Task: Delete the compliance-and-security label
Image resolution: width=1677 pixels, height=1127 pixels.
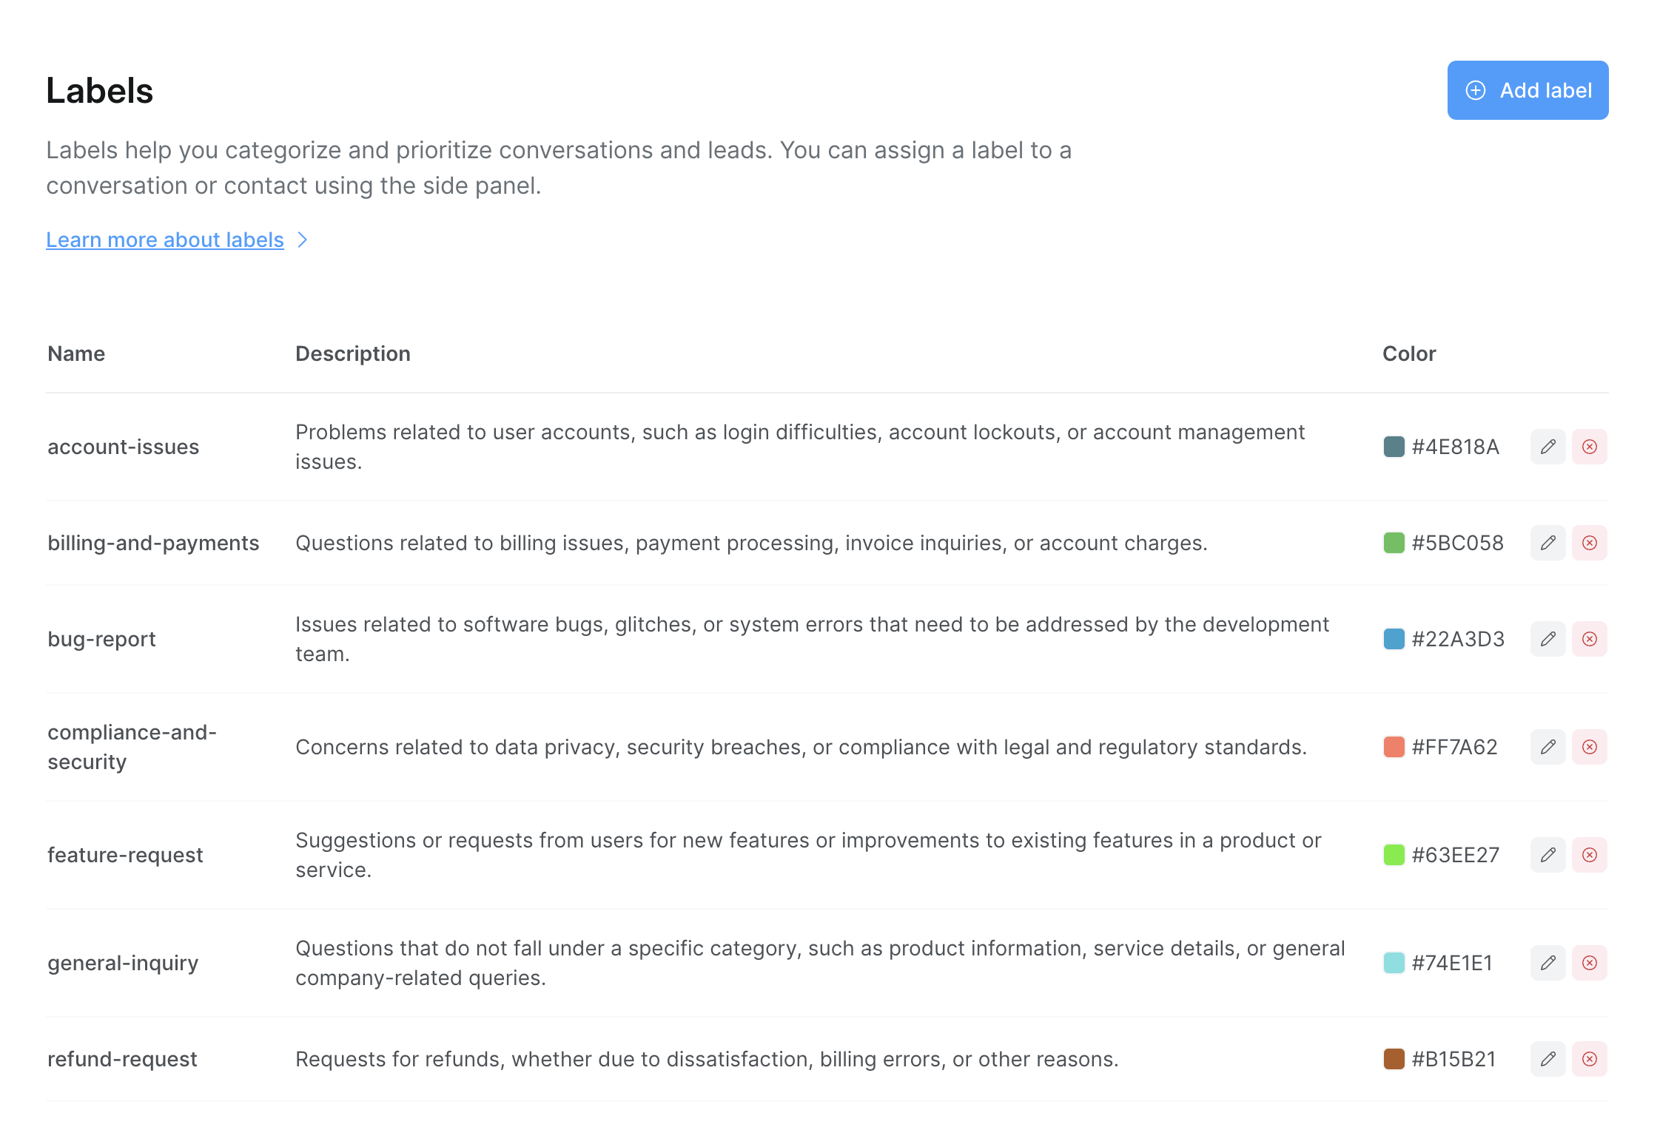Action: click(1589, 747)
